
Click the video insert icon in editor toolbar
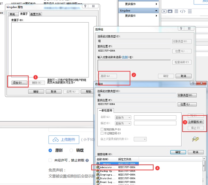[164, 11]
